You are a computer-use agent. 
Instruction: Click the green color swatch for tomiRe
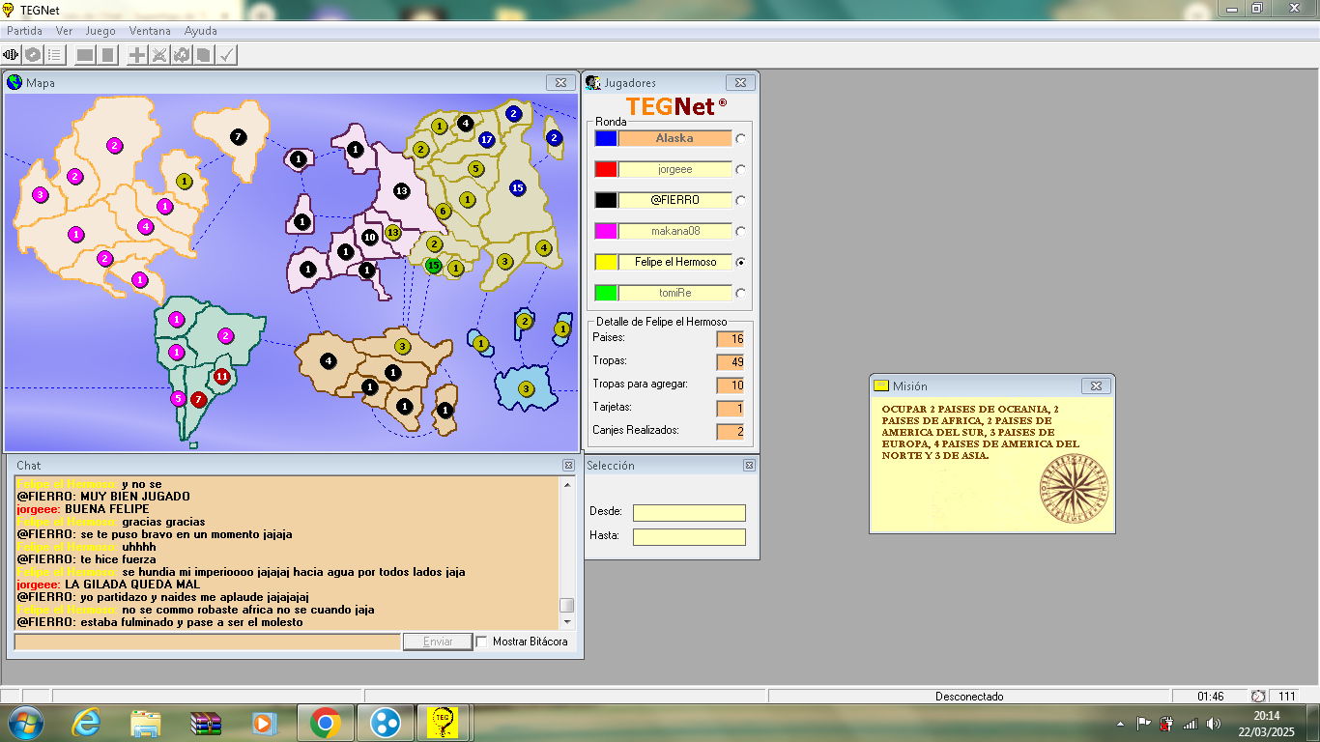606,293
